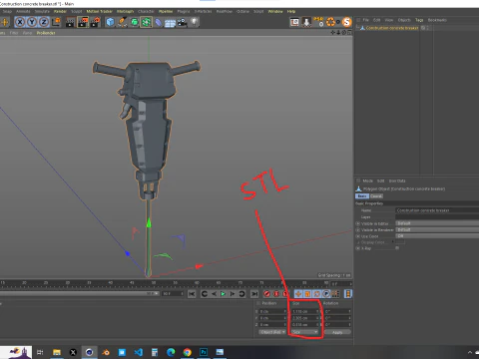Open Use Color dropdown
This screenshot has width=479, height=359.
pos(437,236)
